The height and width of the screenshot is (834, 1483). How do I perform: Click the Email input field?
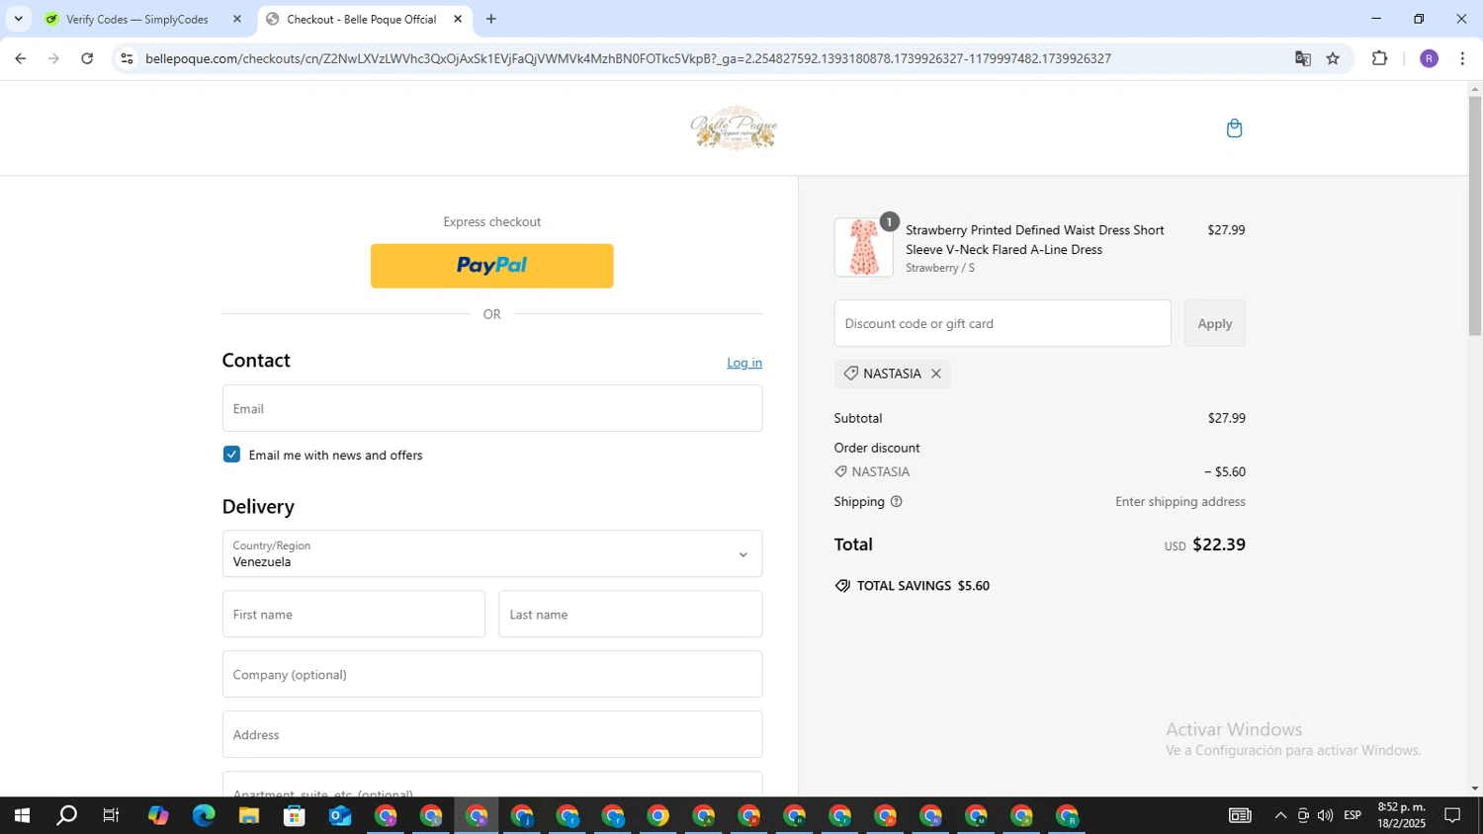point(491,408)
